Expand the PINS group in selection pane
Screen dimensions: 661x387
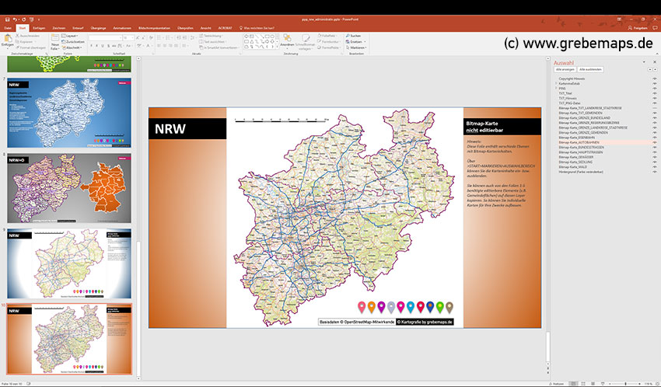click(x=556, y=89)
